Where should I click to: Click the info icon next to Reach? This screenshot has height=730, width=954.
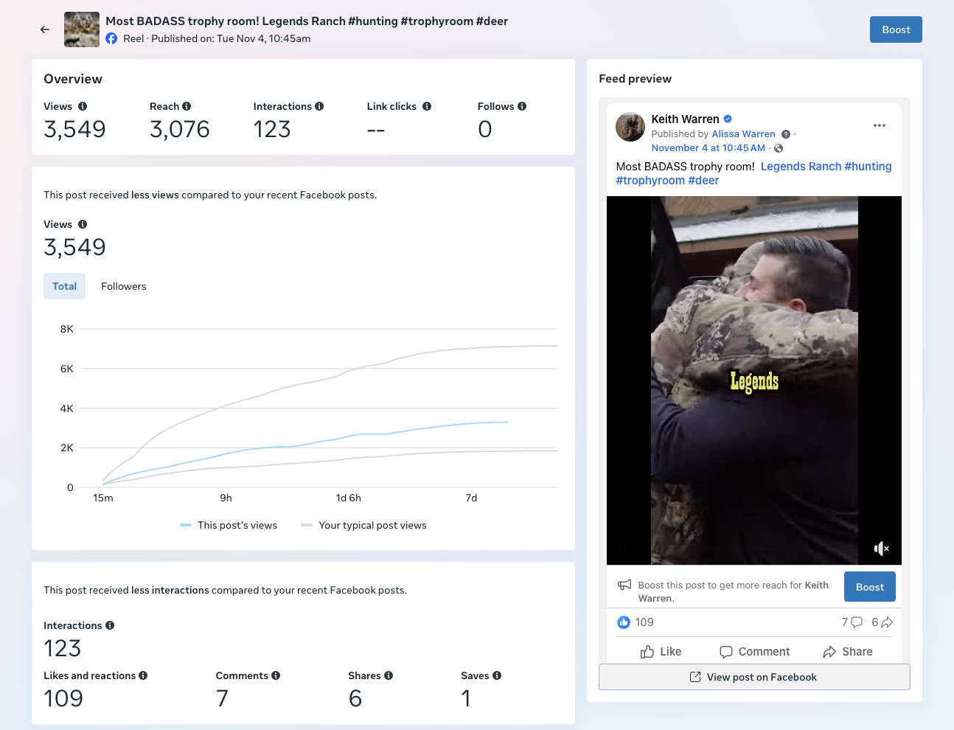click(187, 106)
